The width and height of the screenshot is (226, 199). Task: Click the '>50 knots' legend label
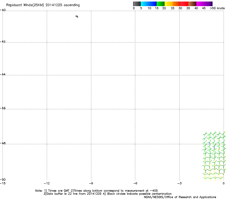(x=217, y=8)
